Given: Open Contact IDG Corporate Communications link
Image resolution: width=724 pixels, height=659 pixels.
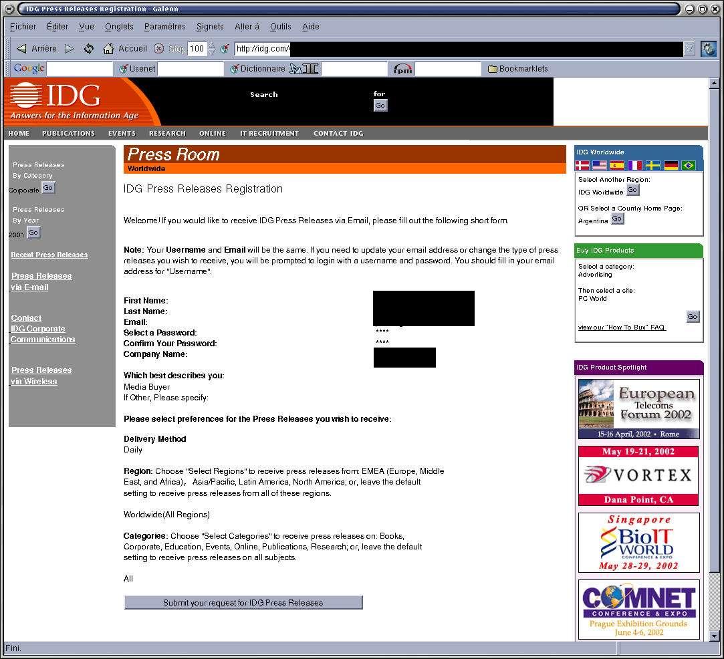Looking at the screenshot, I should click(x=43, y=329).
